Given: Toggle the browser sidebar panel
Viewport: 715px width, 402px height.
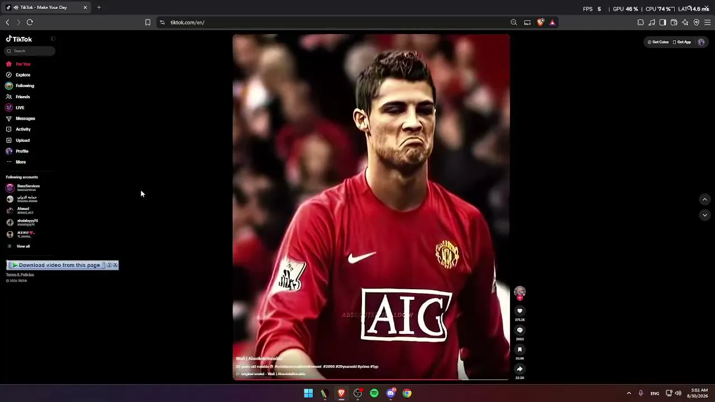Looking at the screenshot, I should click(x=662, y=22).
